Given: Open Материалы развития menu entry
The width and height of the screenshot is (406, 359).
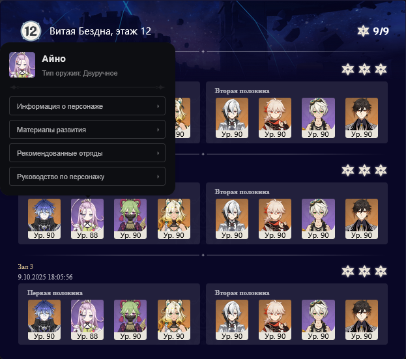Looking at the screenshot, I should [x=87, y=130].
